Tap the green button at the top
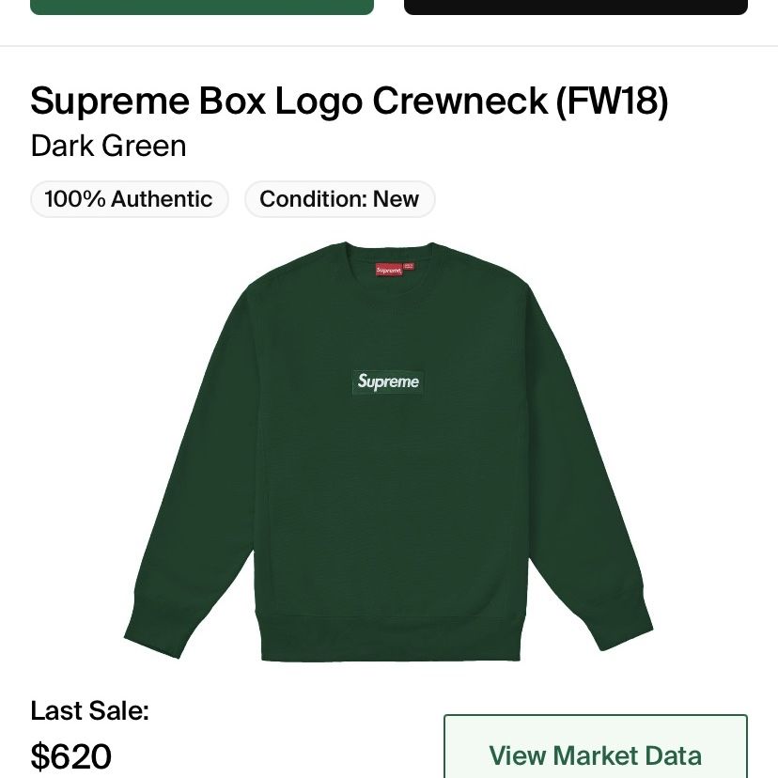This screenshot has width=778, height=778. tap(202, 7)
